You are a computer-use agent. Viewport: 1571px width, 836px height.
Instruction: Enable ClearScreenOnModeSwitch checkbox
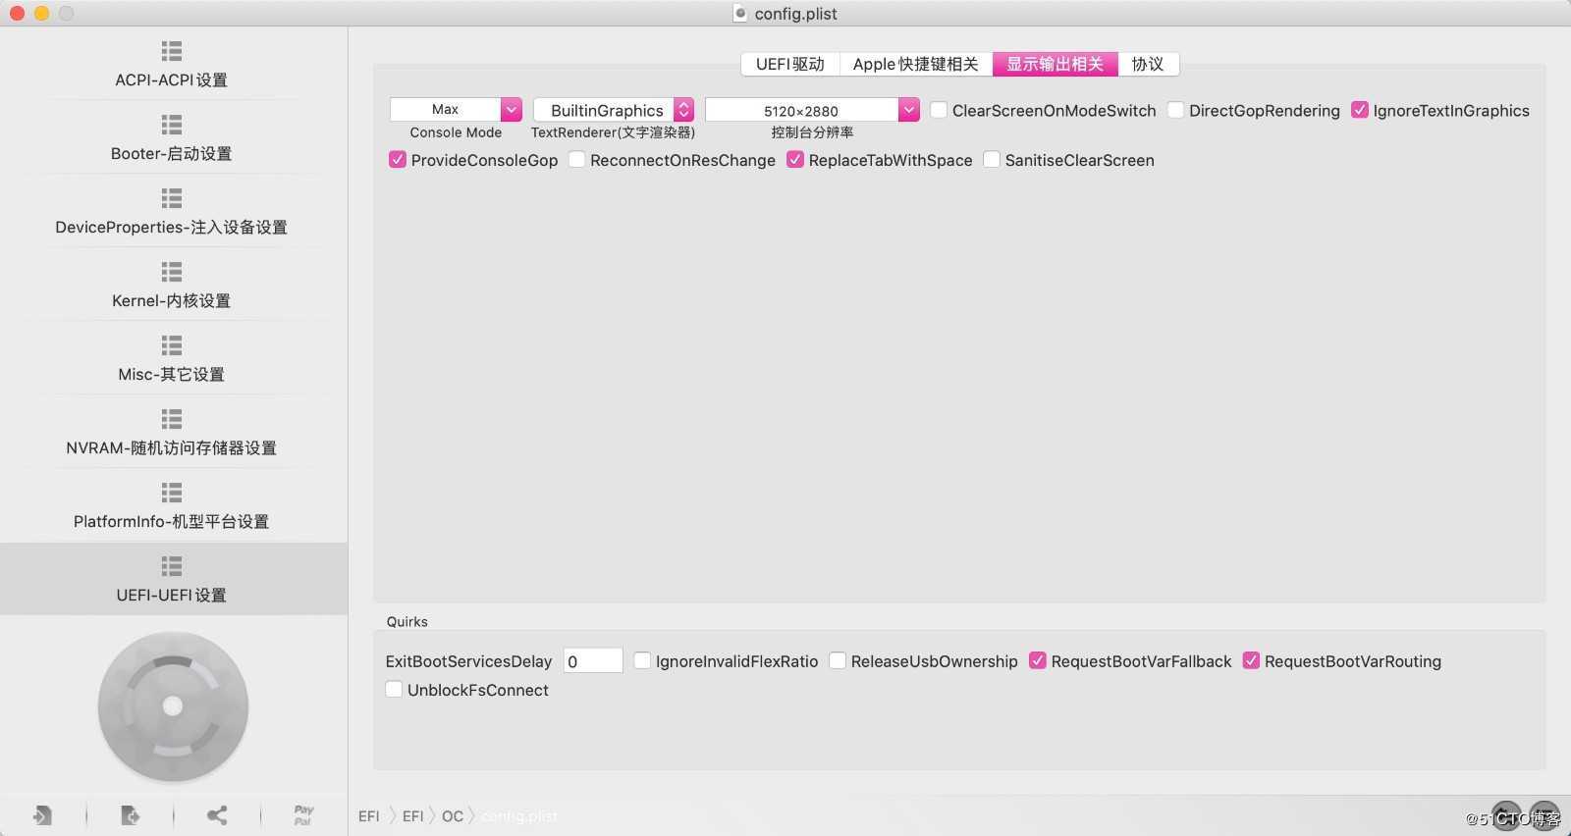click(939, 110)
